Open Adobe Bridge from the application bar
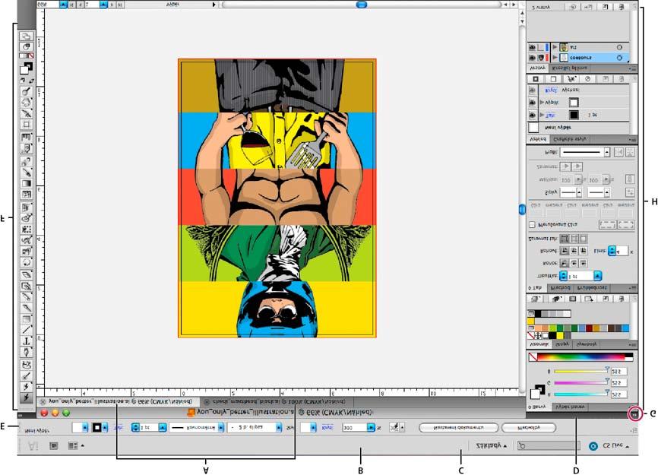658x475 pixels. 54,445
